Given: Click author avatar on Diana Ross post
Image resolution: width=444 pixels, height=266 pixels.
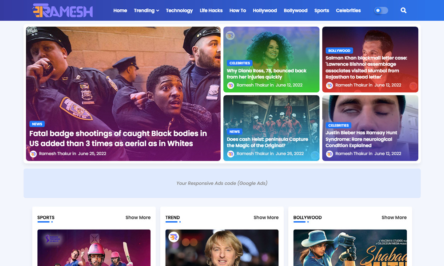Looking at the screenshot, I should 230,85.
